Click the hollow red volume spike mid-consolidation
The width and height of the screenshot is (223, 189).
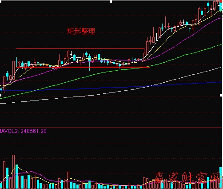68,180
